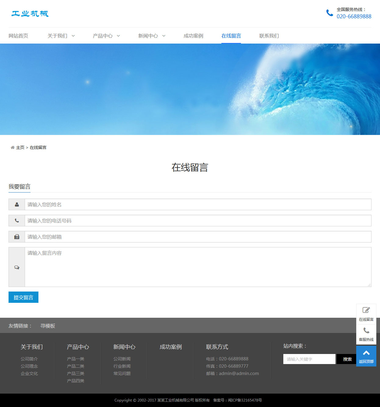Open footer heading 联系方式
Screen dimensions: 380x407
[217, 347]
